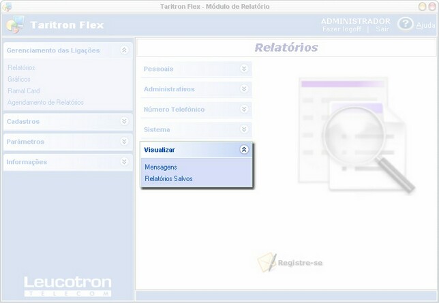Click the Ajuda help link
The width and height of the screenshot is (439, 303).
click(425, 25)
